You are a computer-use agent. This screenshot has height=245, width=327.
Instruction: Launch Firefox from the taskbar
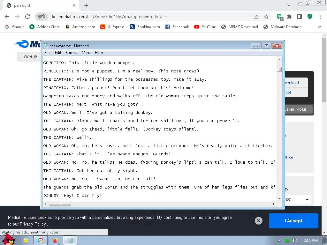55,241
